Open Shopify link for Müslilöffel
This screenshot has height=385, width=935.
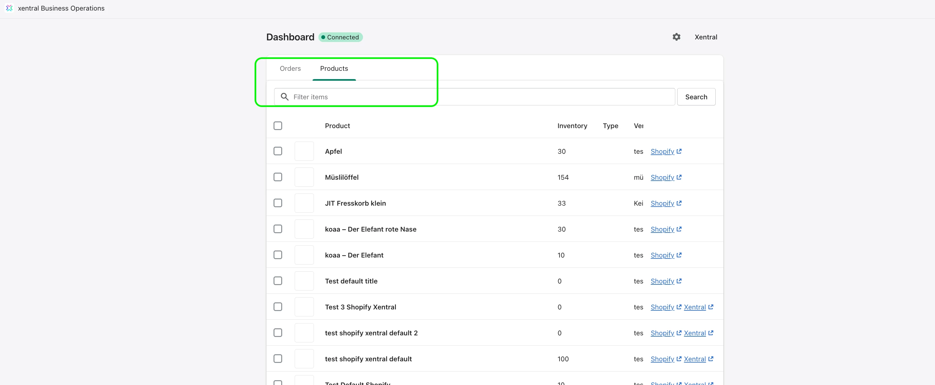[666, 177]
